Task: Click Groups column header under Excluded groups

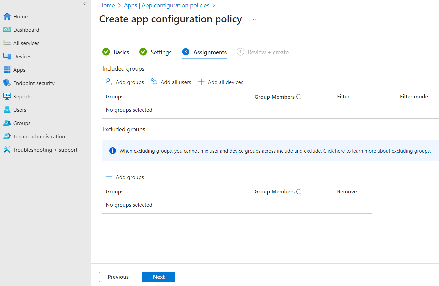Action: click(x=115, y=192)
